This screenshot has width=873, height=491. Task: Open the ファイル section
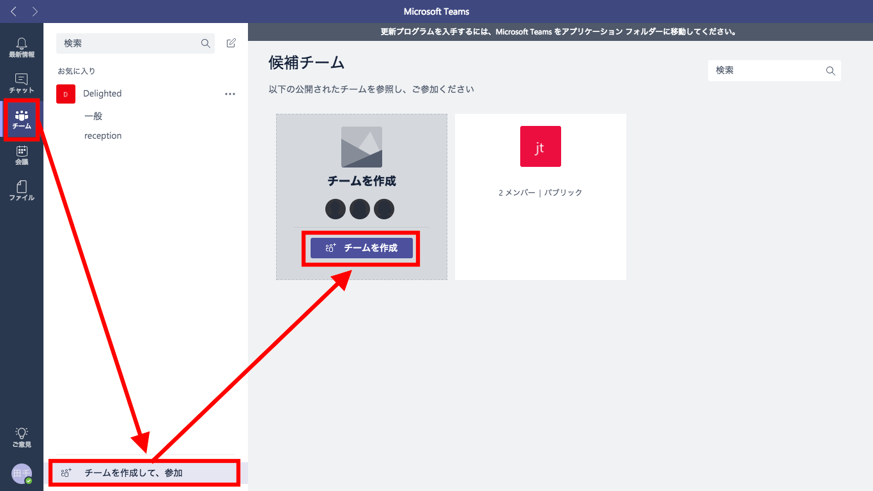point(22,191)
